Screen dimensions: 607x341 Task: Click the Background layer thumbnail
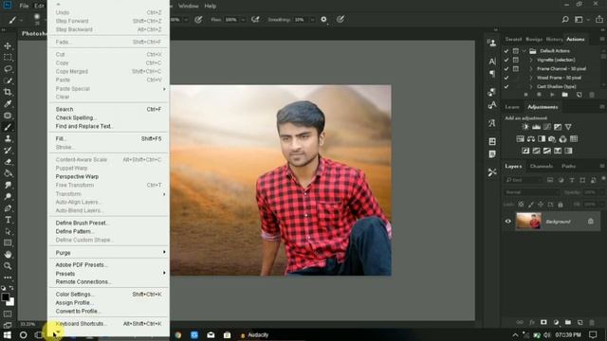(528, 221)
